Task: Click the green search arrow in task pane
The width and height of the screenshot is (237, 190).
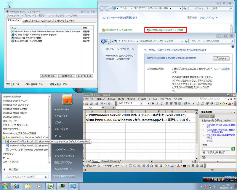Action: pyautogui.click(x=233, y=149)
